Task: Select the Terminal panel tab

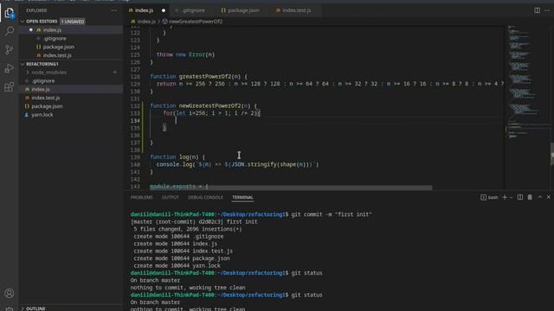Action: pos(242,198)
